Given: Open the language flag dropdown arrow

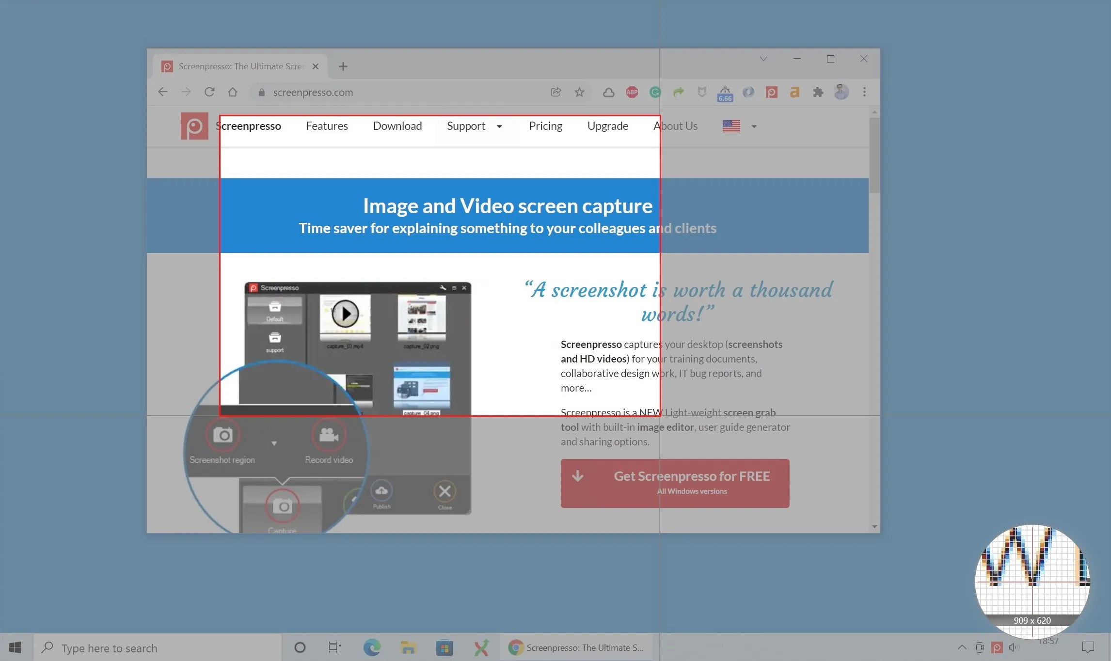Looking at the screenshot, I should 754,126.
